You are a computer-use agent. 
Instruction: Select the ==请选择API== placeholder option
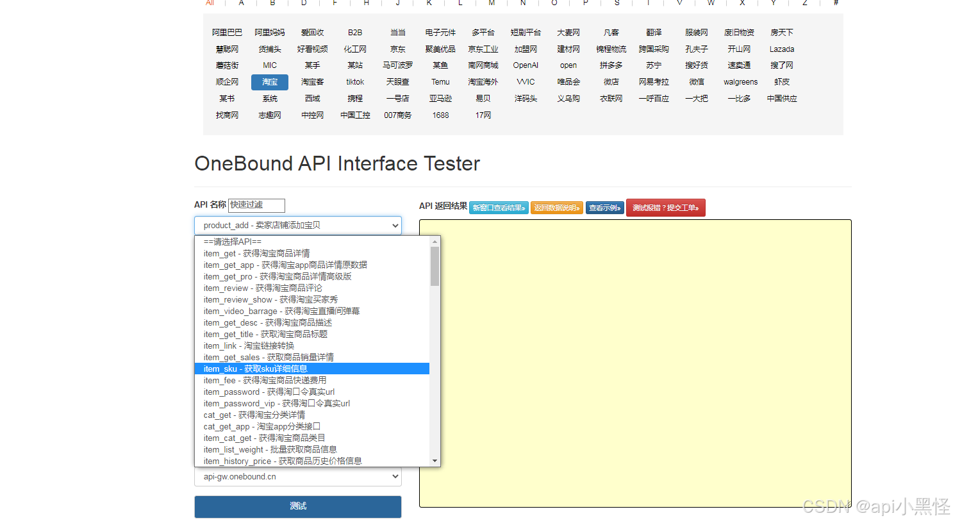click(x=312, y=242)
